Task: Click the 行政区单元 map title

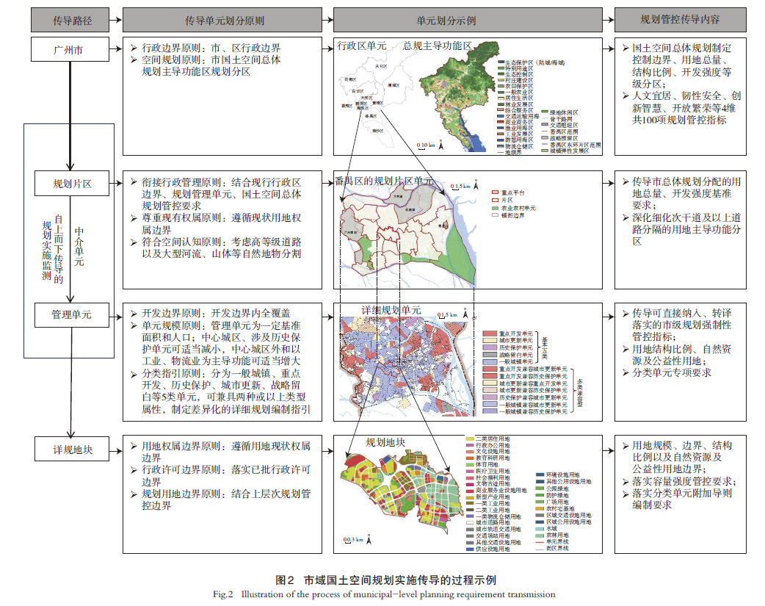Action: (x=361, y=46)
